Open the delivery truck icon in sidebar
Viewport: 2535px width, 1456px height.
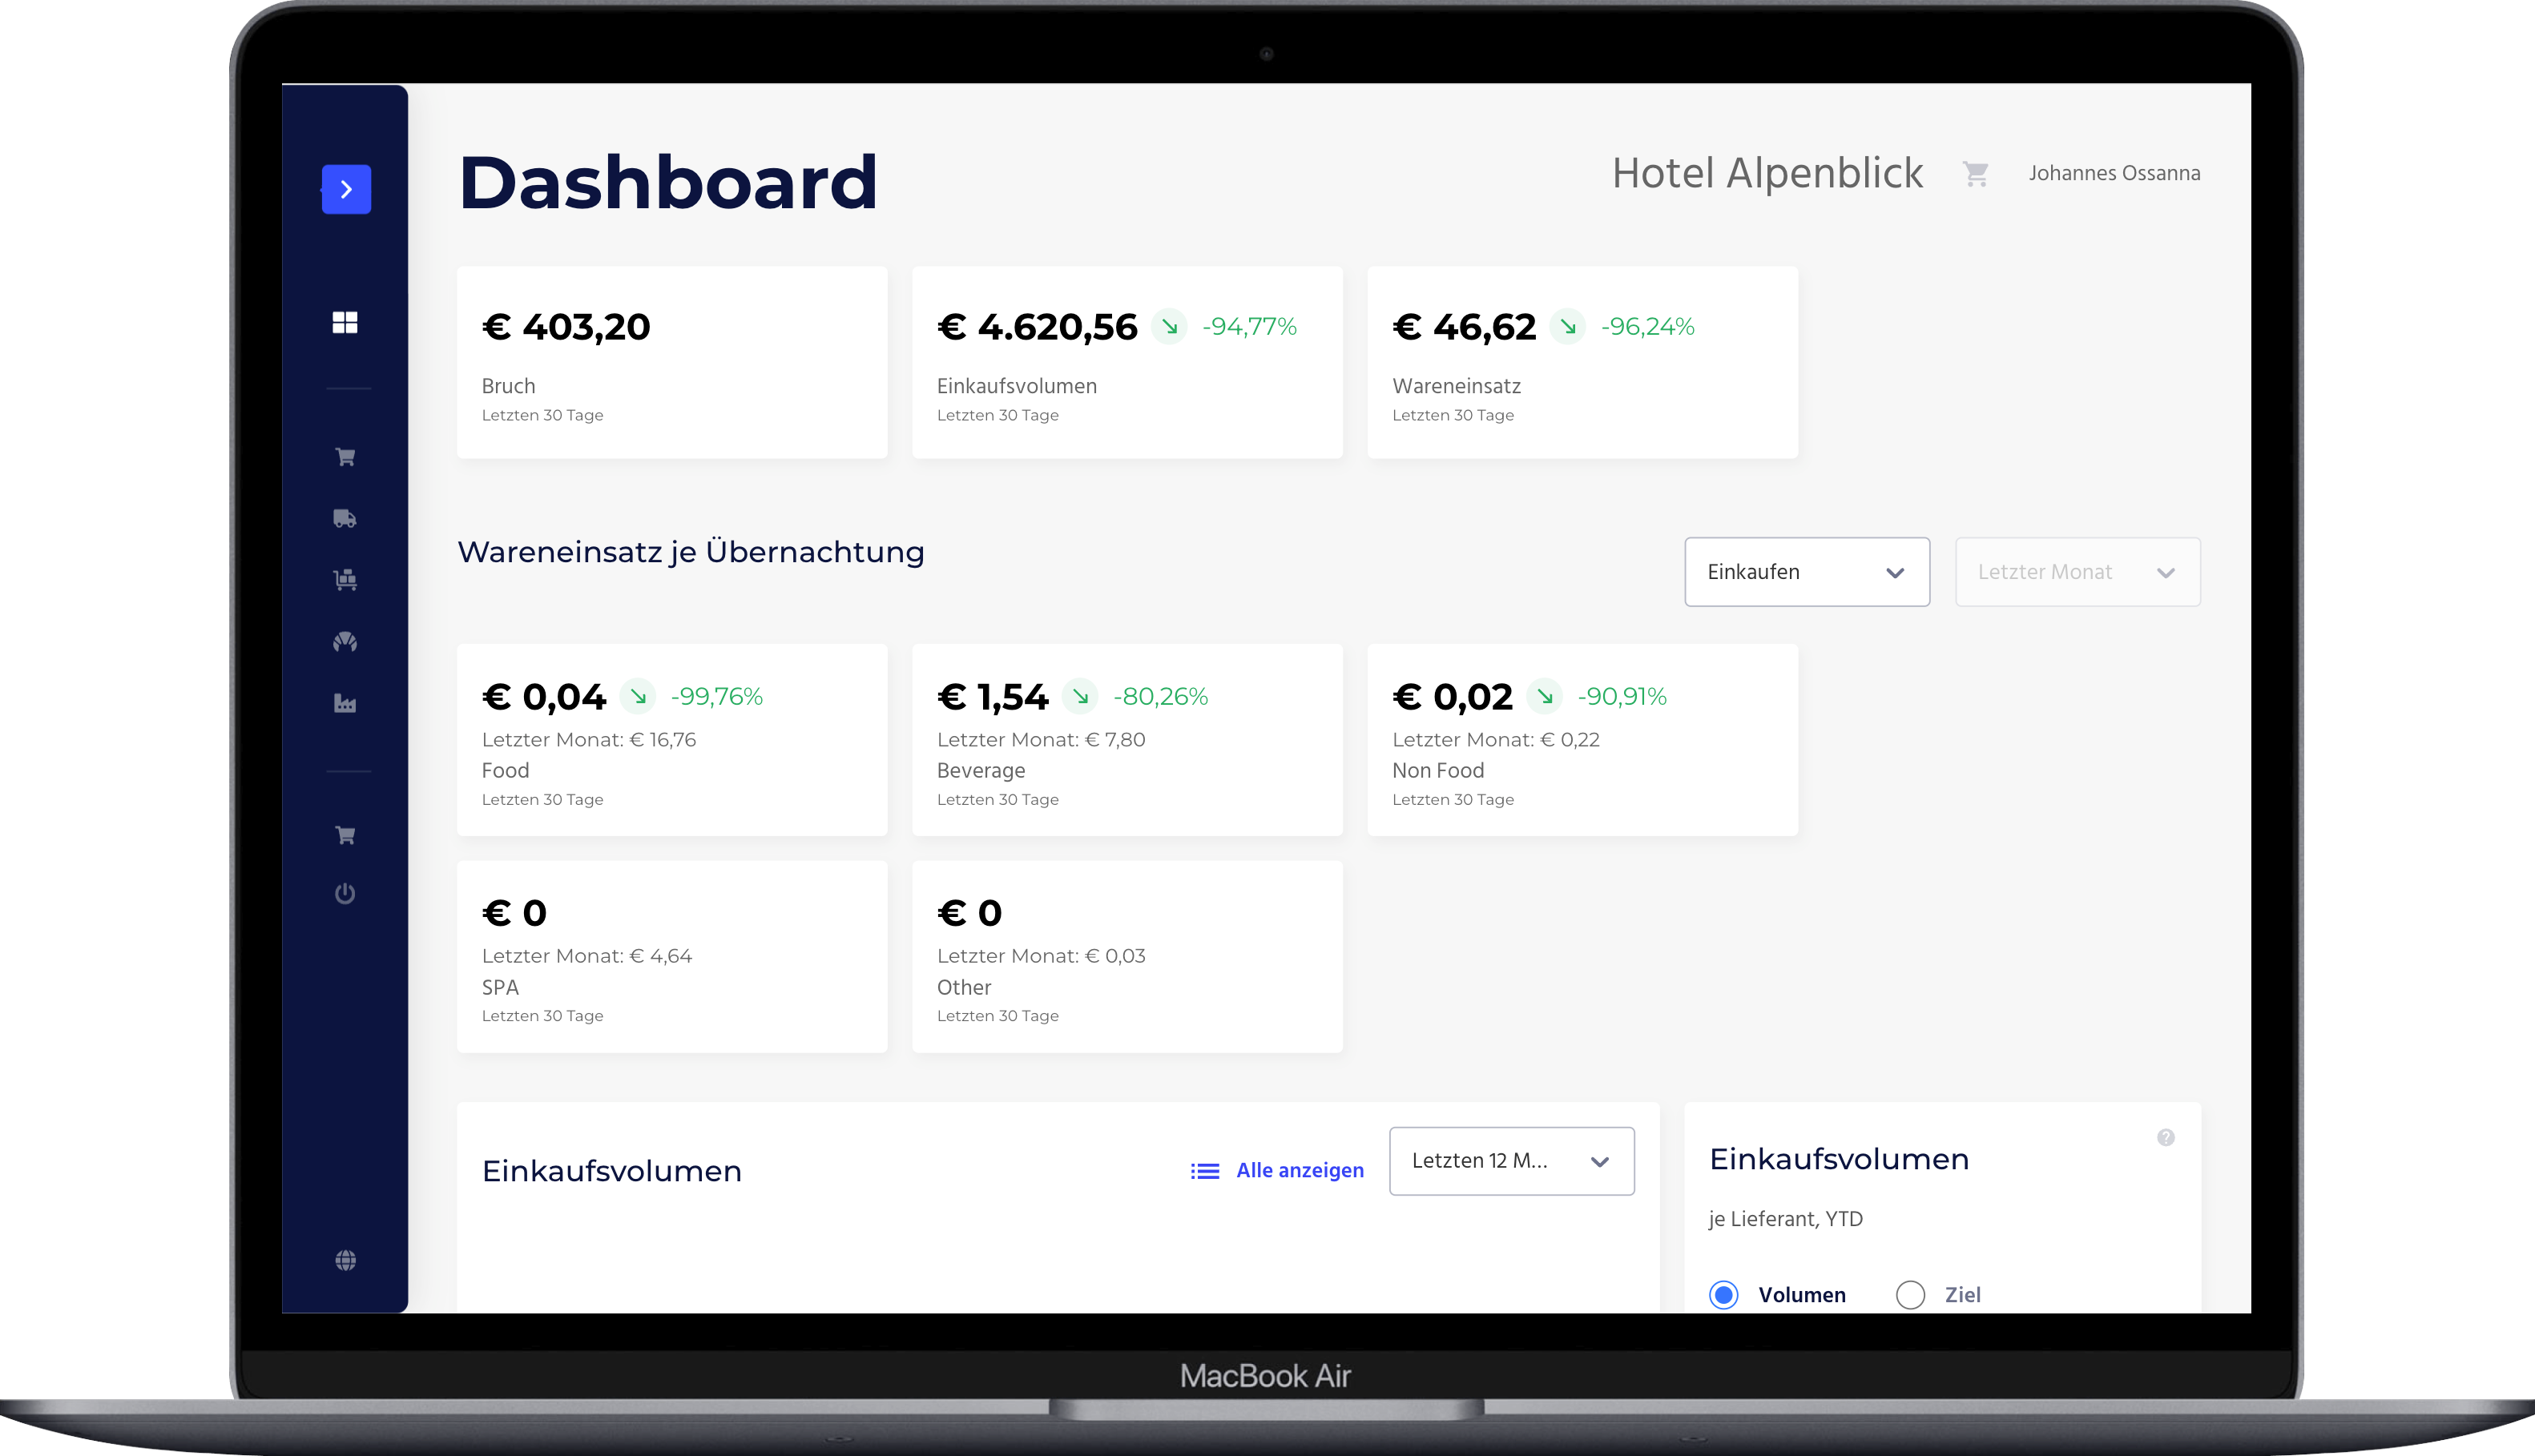click(345, 518)
